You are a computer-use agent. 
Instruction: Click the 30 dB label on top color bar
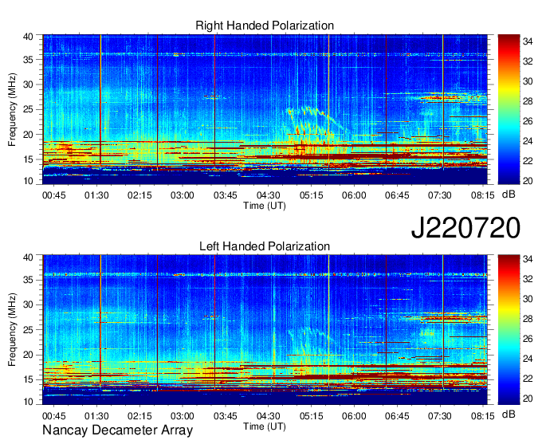tap(528, 81)
